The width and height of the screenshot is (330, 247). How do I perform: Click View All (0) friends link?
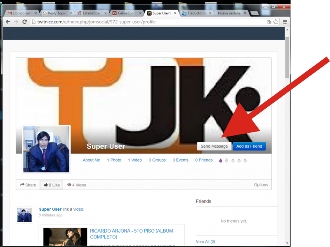(205, 242)
